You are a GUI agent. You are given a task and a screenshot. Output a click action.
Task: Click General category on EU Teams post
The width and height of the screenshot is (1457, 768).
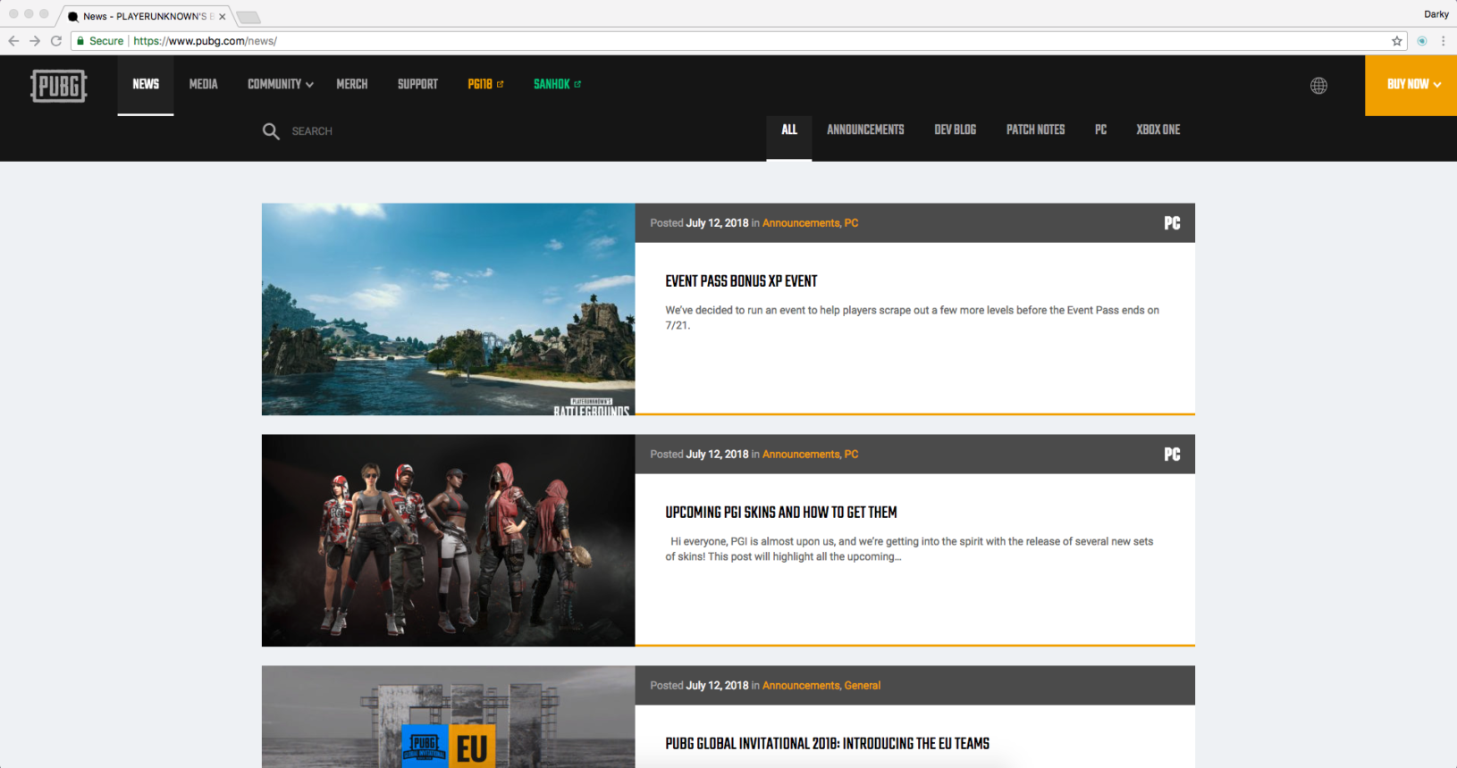[863, 686]
